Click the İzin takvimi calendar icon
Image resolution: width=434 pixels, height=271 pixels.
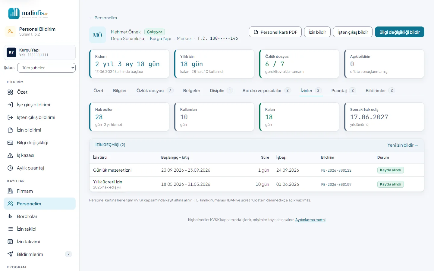(10, 242)
